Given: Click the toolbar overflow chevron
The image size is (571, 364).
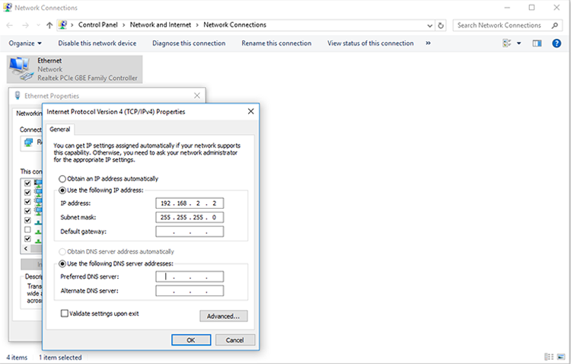Looking at the screenshot, I should [428, 43].
